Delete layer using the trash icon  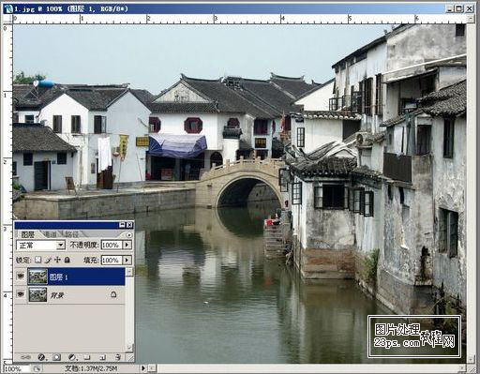coord(118,357)
